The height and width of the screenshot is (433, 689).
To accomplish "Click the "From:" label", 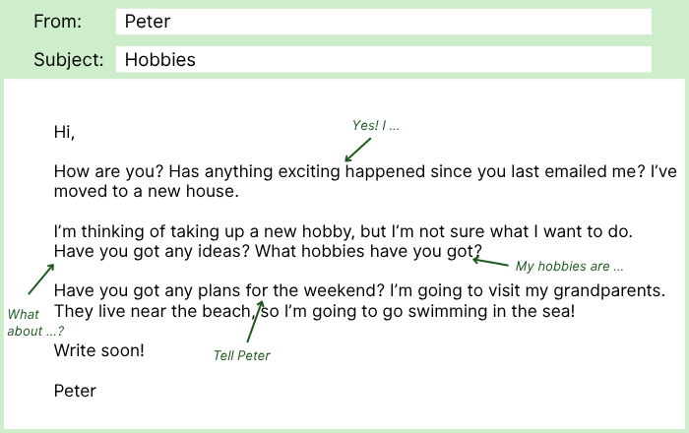I will coord(58,22).
